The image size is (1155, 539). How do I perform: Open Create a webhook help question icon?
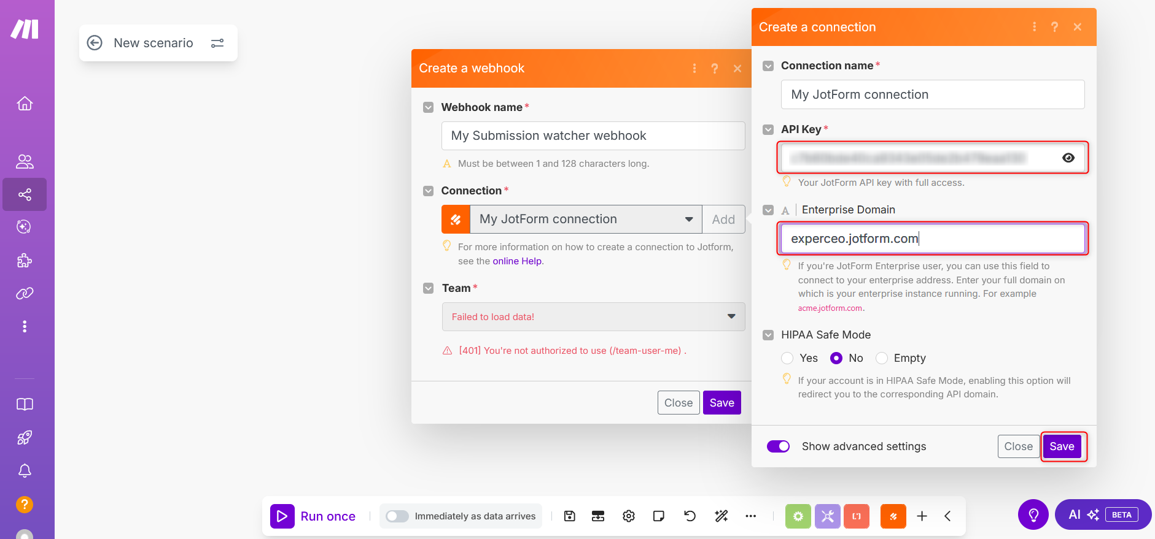point(715,69)
